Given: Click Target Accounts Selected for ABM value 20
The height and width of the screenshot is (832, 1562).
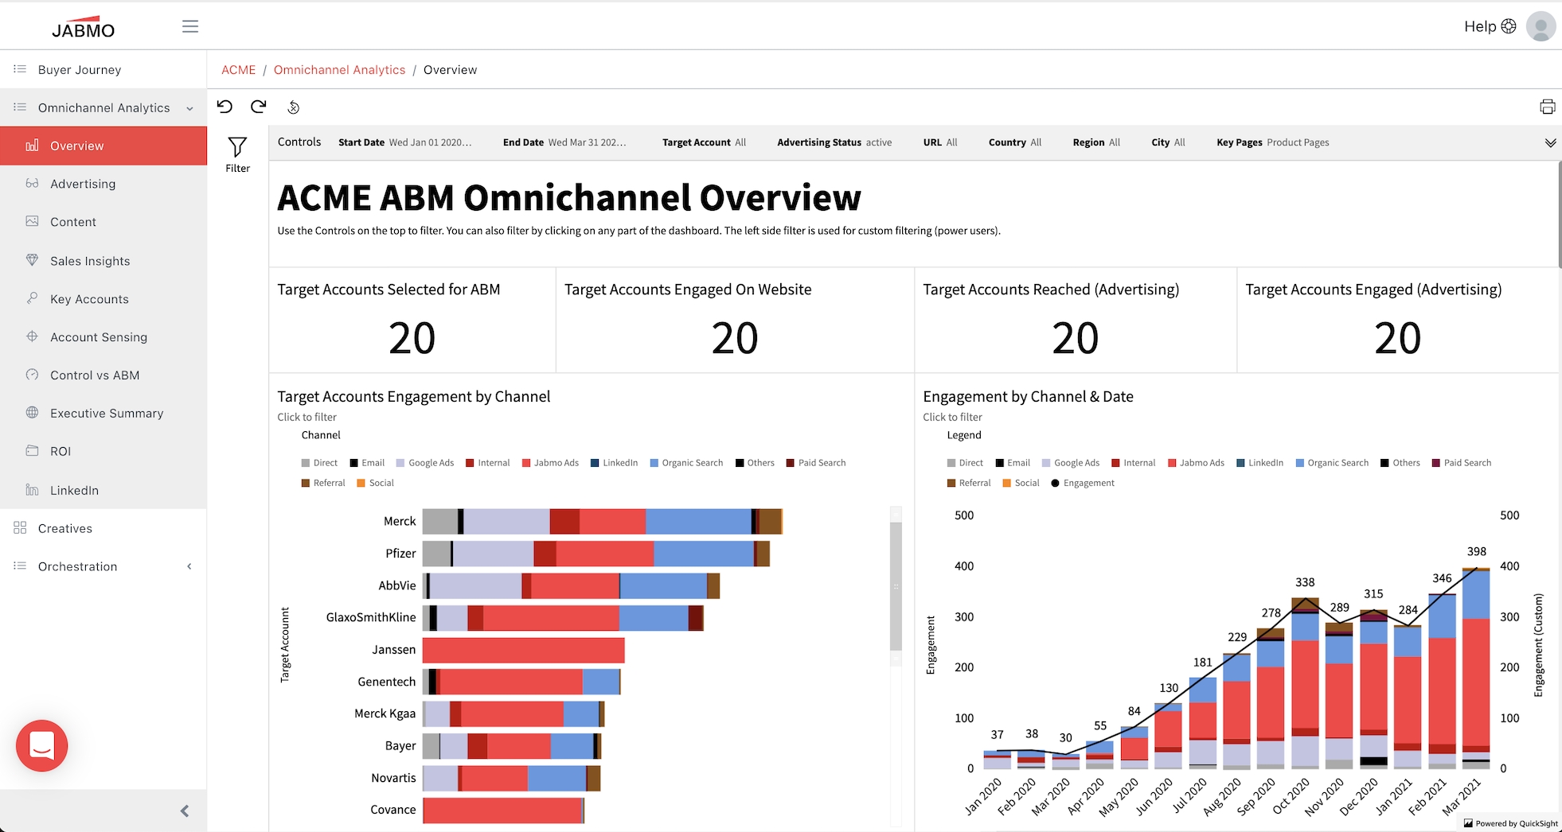Looking at the screenshot, I should [x=412, y=338].
